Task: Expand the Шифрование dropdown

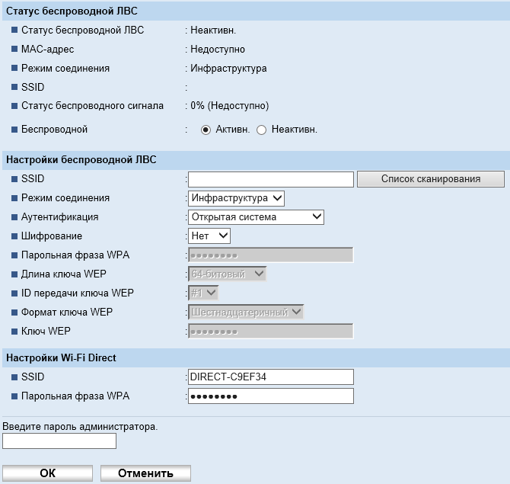Action: pyautogui.click(x=209, y=236)
